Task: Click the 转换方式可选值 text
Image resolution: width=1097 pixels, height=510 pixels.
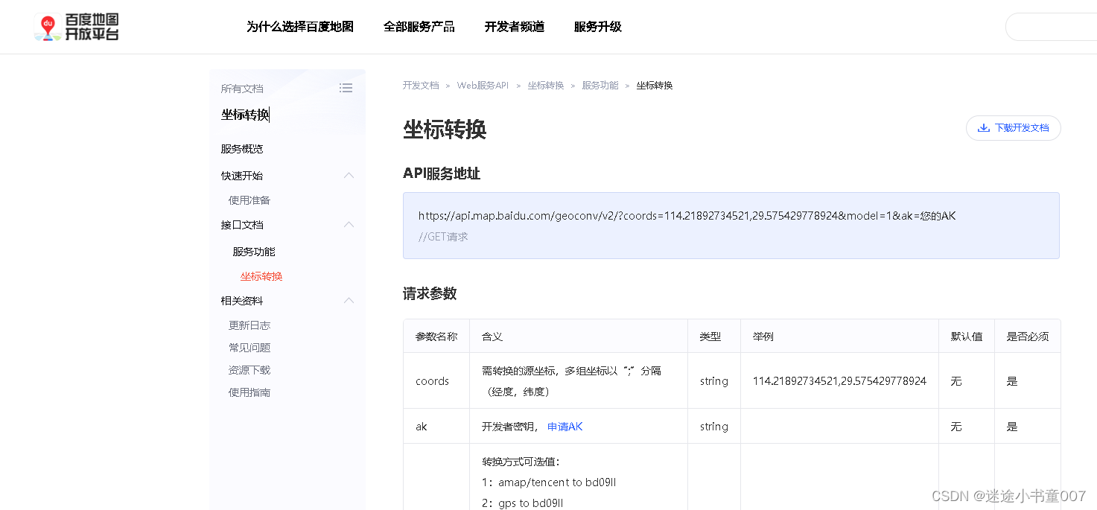Action: [x=521, y=462]
